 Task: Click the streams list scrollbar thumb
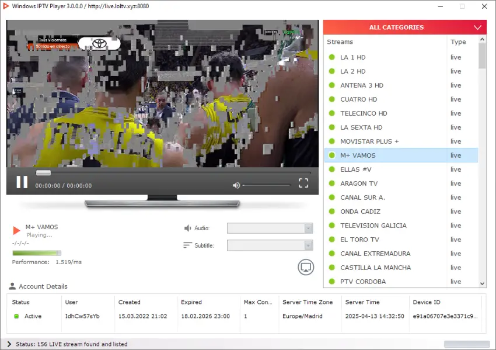coord(482,56)
